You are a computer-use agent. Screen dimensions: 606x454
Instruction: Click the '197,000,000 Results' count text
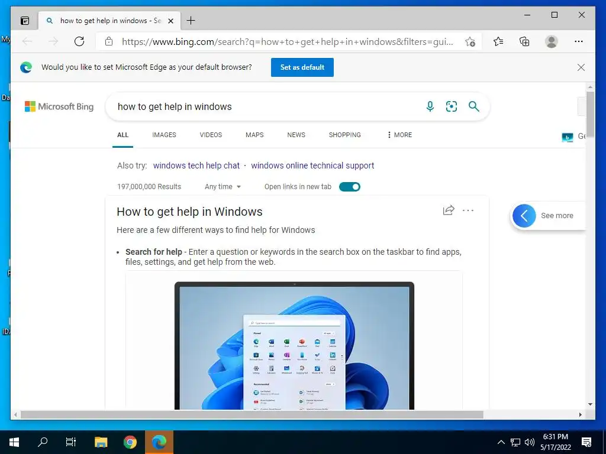coord(149,186)
